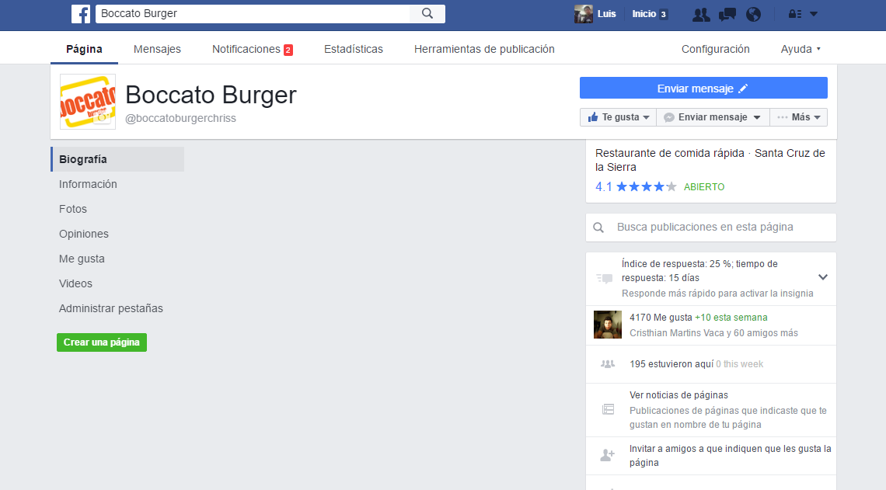Click the search magnifier button
The image size is (886, 490).
click(427, 13)
